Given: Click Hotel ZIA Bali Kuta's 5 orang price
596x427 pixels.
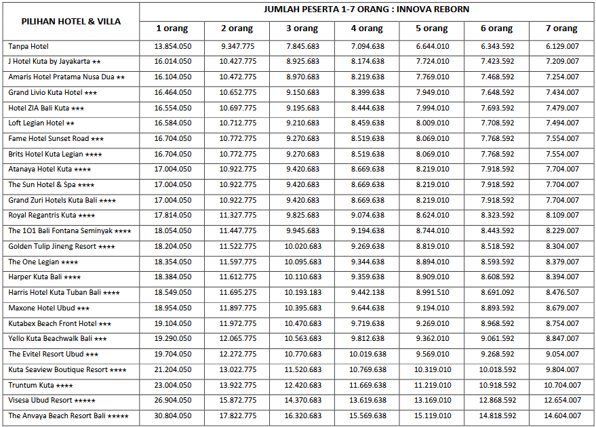Looking at the screenshot, I should coord(432,108).
